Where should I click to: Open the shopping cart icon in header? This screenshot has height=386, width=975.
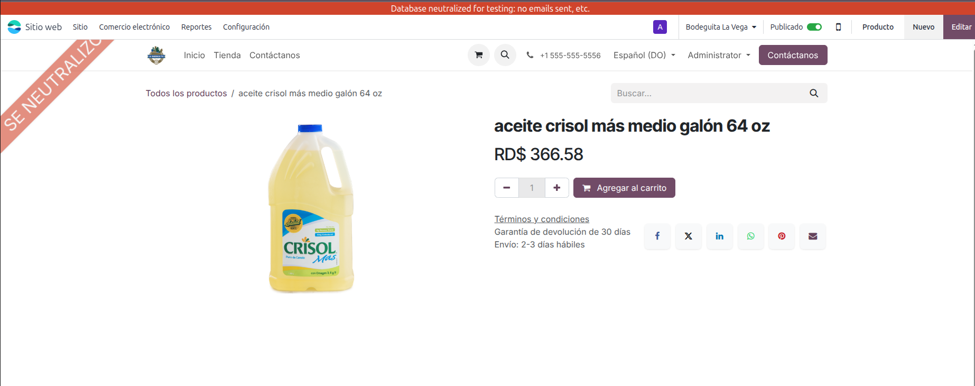tap(478, 55)
